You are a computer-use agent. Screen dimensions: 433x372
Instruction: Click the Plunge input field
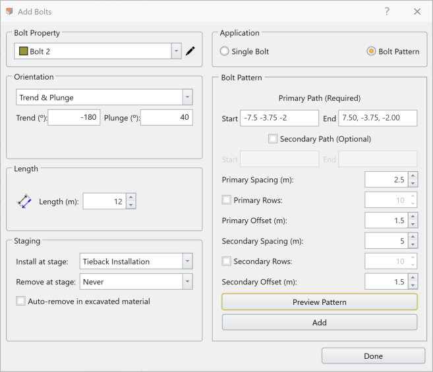coord(167,118)
